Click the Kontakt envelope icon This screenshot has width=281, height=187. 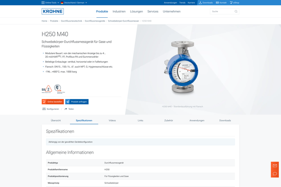click(217, 3)
